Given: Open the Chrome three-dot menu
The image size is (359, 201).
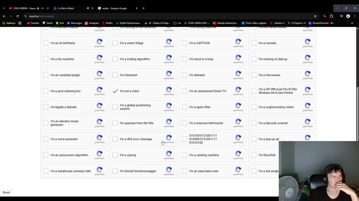Looking at the screenshot, I should (355, 16).
